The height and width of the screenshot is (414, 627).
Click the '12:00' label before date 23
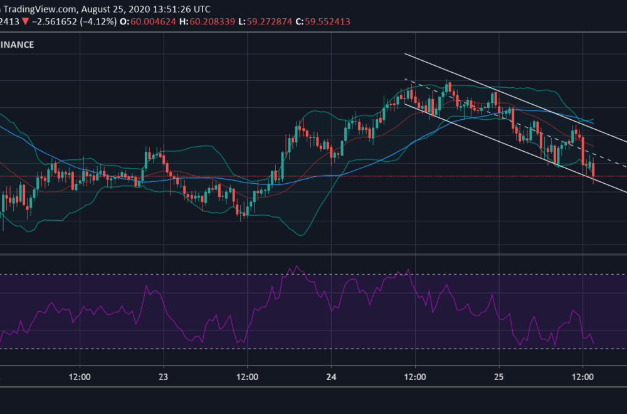[80, 377]
